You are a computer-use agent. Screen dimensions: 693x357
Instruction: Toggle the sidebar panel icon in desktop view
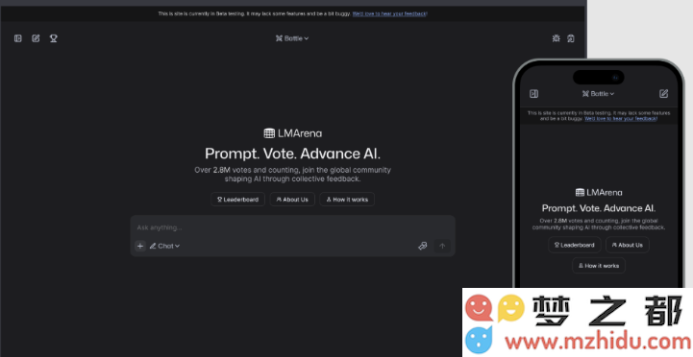18,38
